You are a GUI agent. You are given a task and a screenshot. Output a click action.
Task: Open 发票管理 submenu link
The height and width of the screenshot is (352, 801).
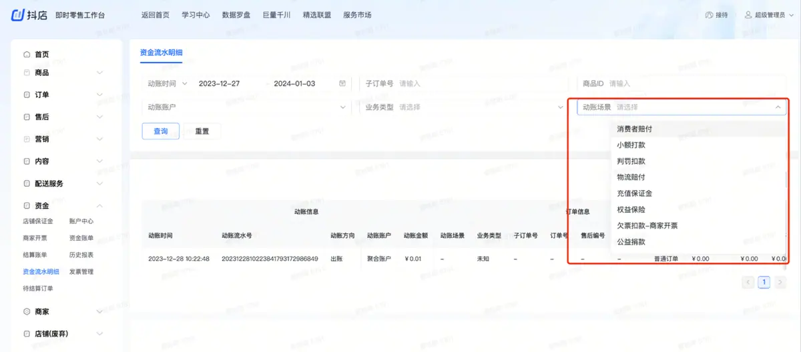[81, 271]
